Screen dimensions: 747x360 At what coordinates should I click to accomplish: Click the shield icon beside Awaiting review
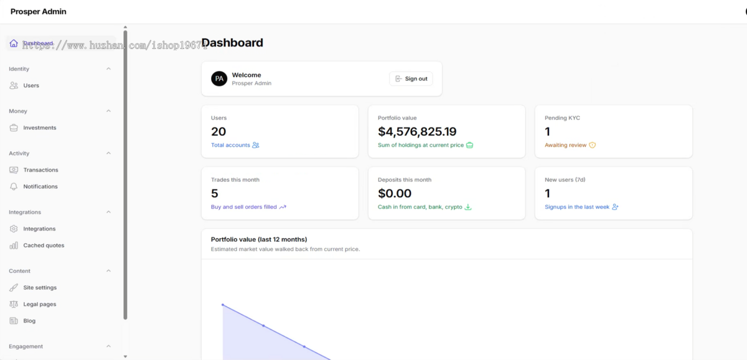(593, 145)
